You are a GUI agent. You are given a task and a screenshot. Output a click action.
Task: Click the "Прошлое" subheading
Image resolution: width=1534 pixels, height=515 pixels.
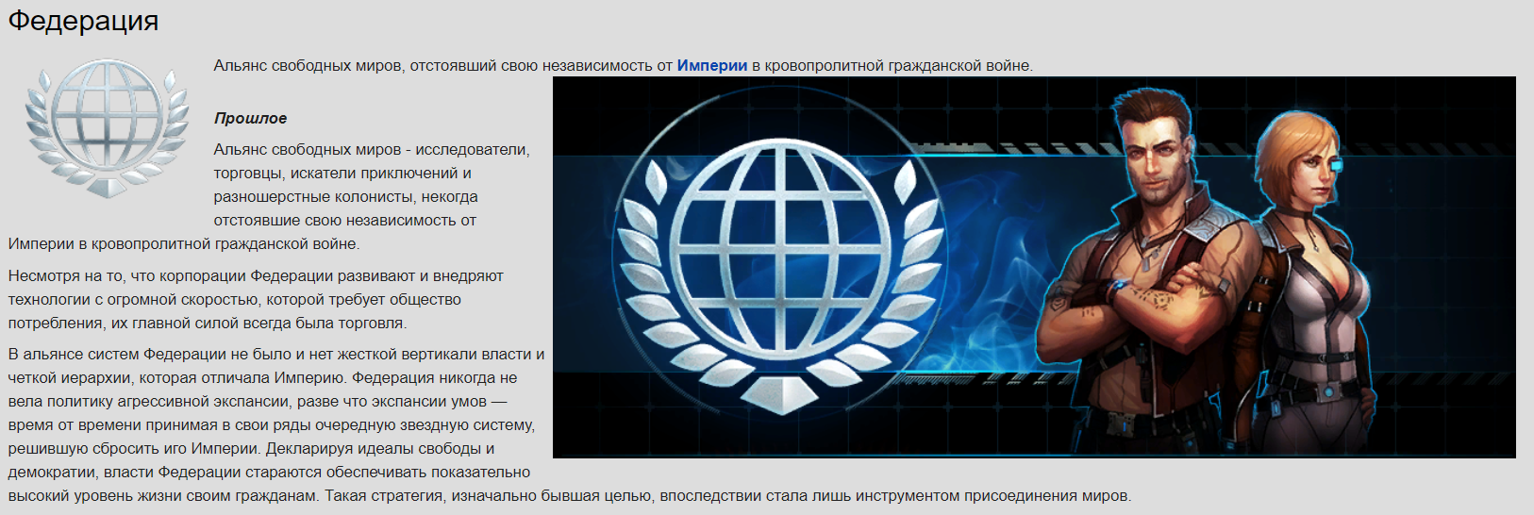click(250, 118)
